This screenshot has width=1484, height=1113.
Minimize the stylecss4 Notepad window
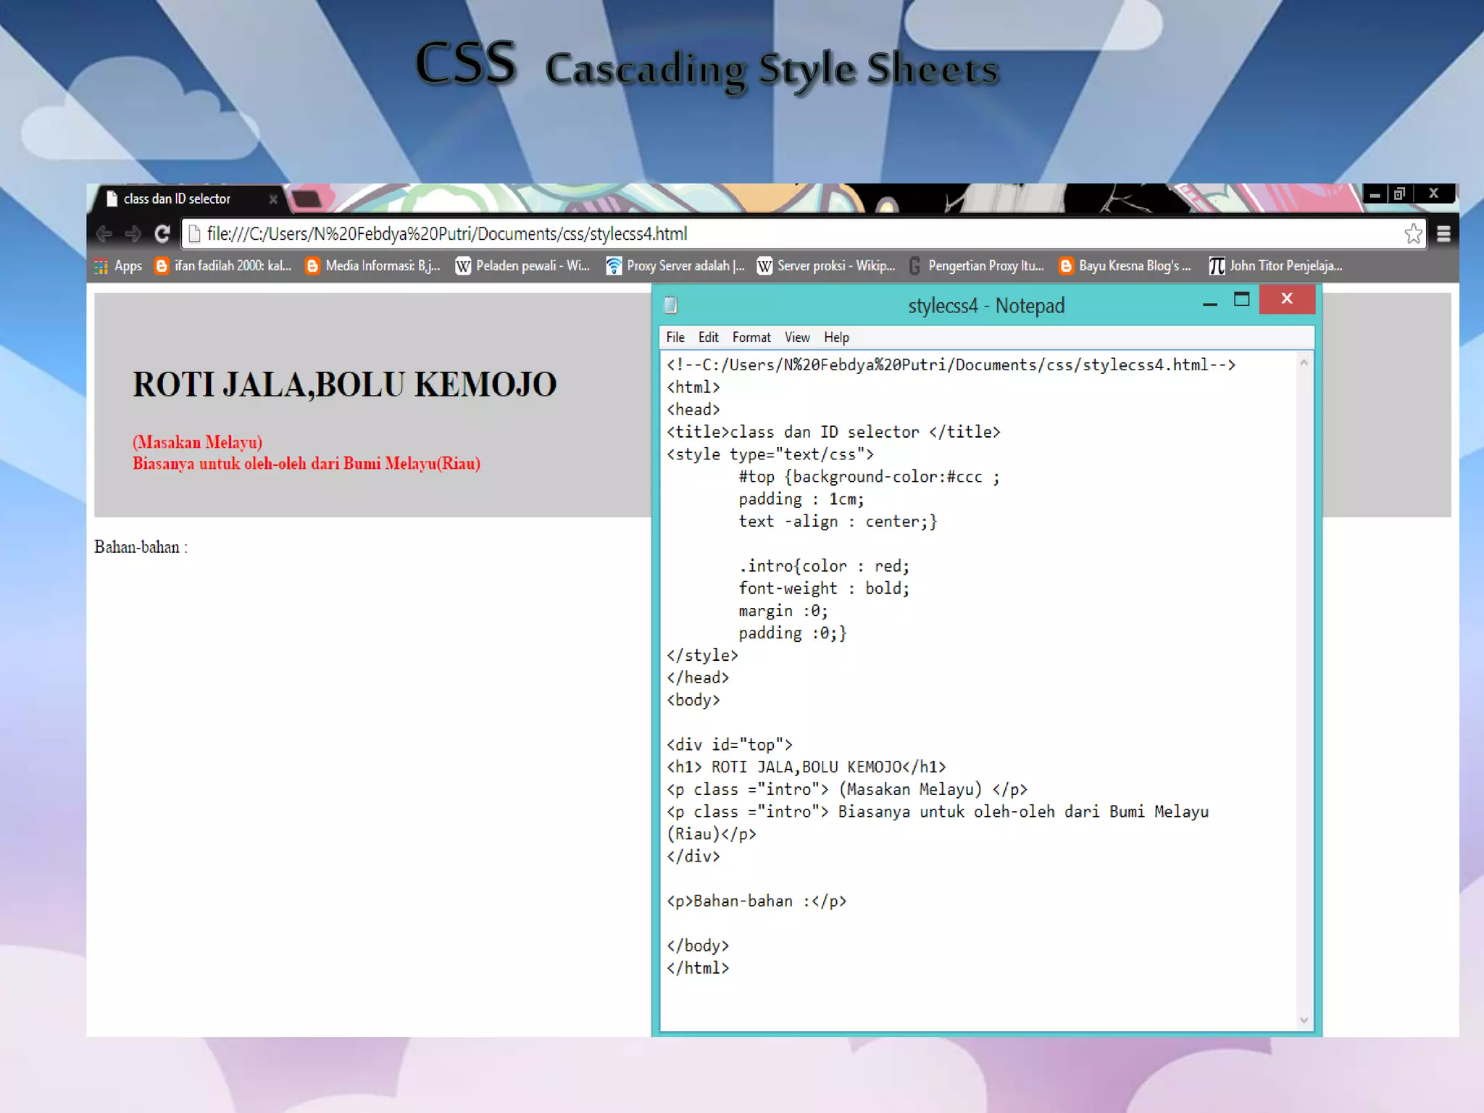1209,304
